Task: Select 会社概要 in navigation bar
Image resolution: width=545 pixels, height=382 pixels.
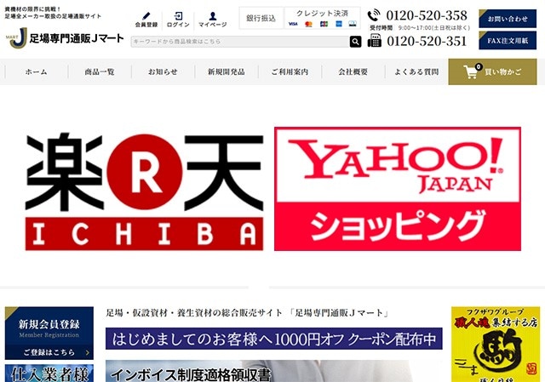Action: 353,72
